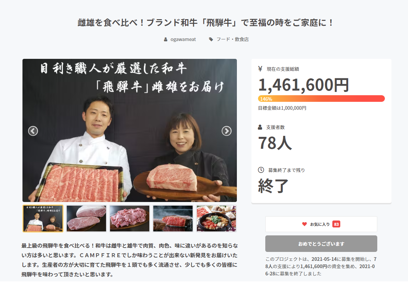Open the フード・飲食店 category link
Viewport: 408px width, 282px height.
(x=233, y=39)
